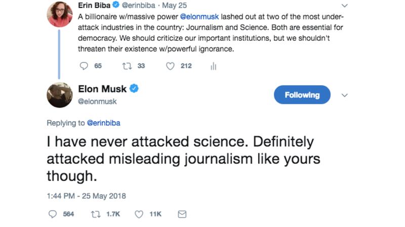This screenshot has height=227, width=405.
Task: Expand options chevron beside Following button
Action: (345, 95)
